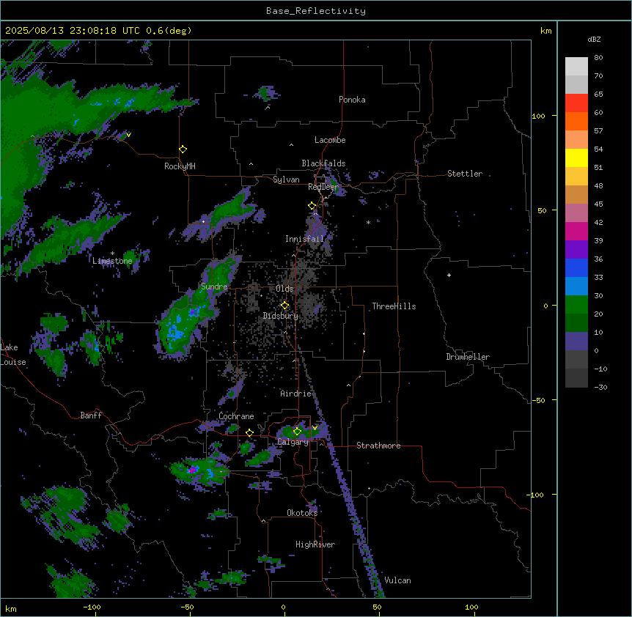
Task: Click the km unit label at bottom-left corner
Action: click(10, 608)
